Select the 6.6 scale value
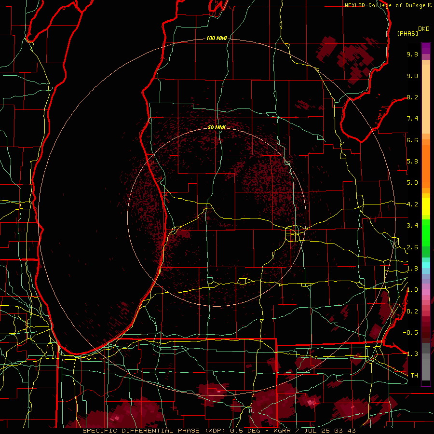 tap(412, 140)
